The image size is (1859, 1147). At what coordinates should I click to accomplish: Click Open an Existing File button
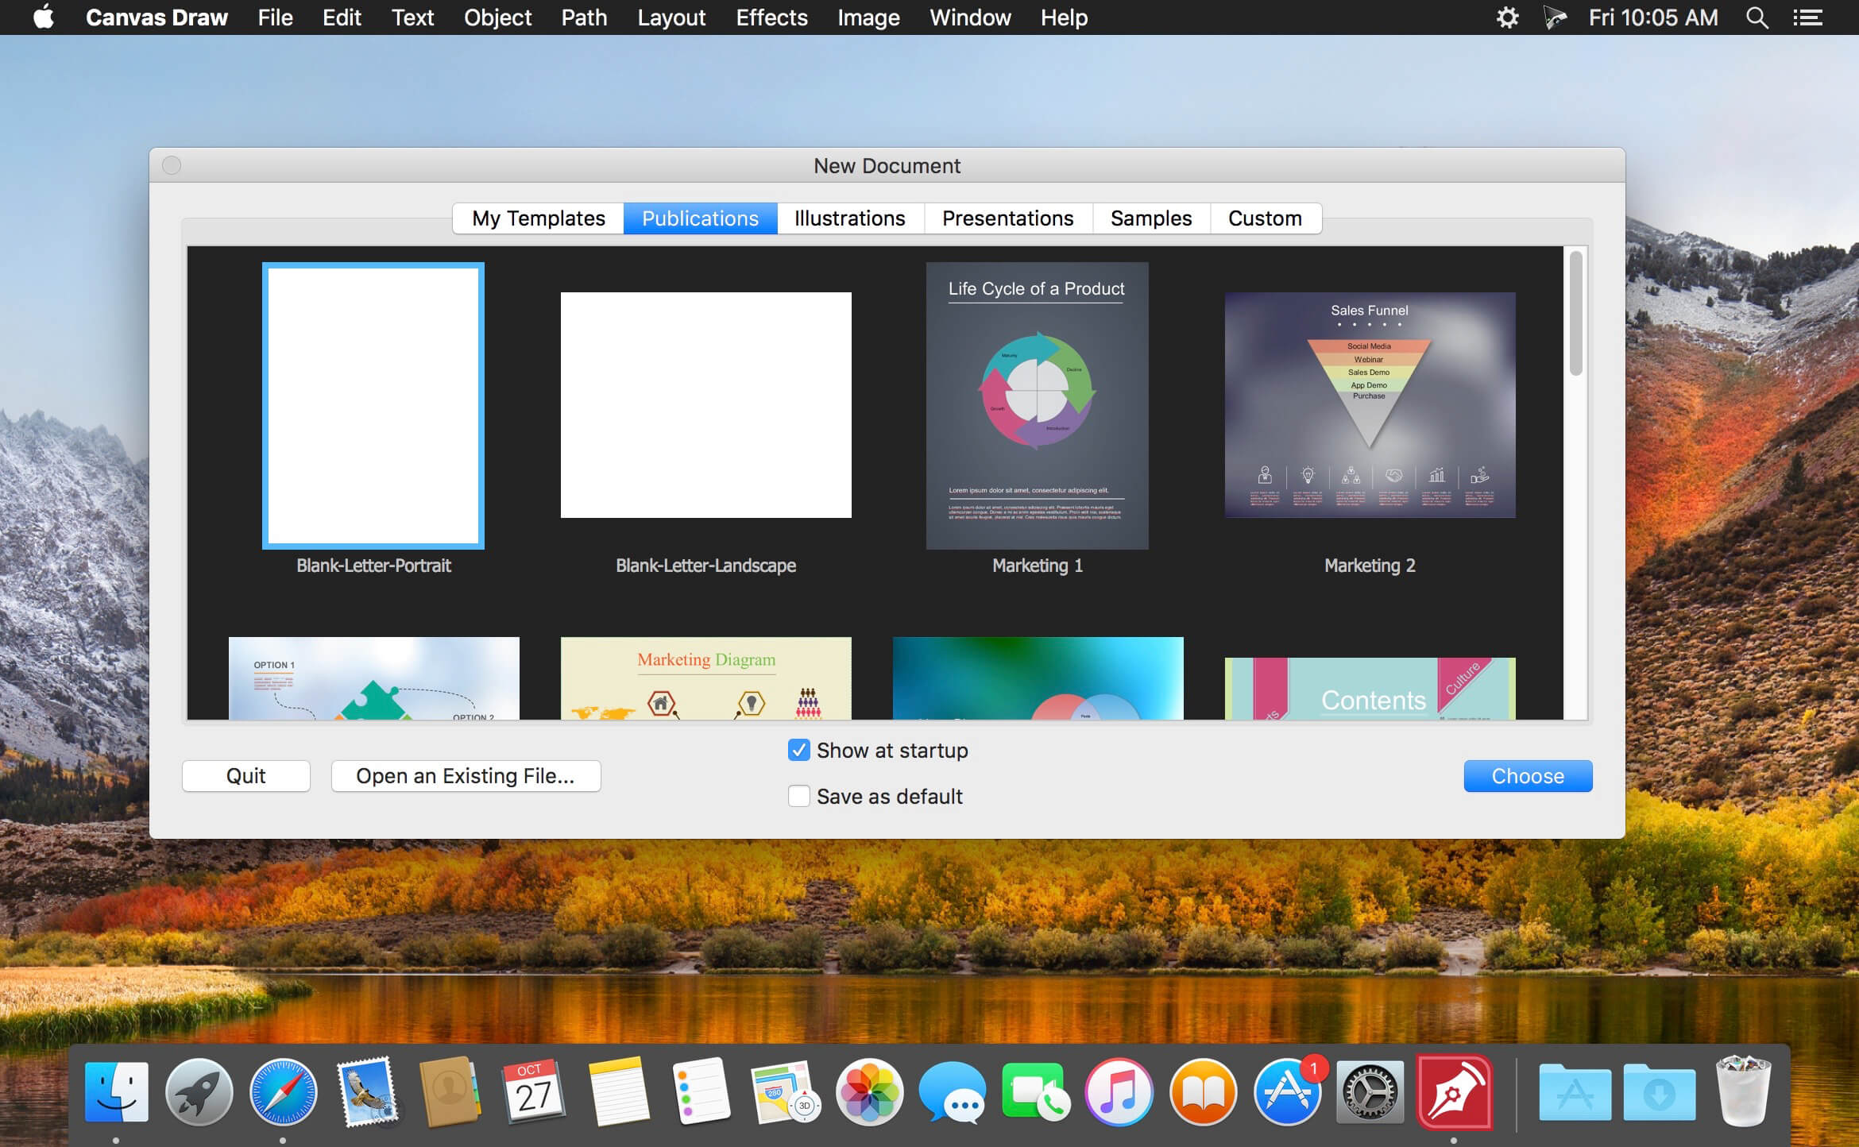click(x=466, y=776)
